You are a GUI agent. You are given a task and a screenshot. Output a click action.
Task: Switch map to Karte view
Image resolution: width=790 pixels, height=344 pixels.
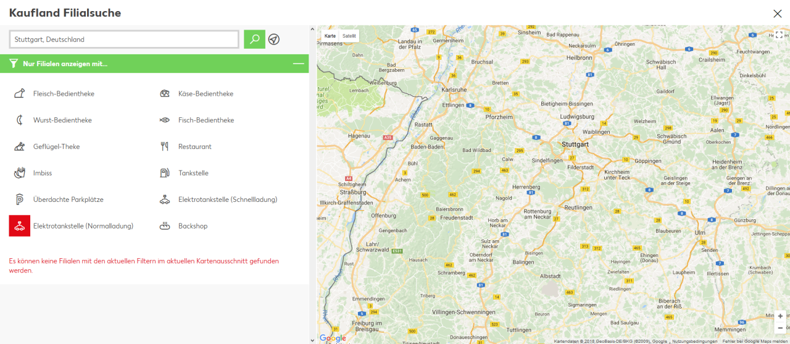click(x=330, y=36)
